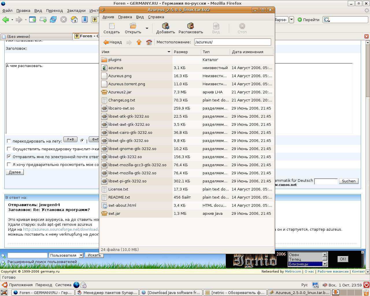This screenshot has height=296, width=370.
Task: Click Firefox home icon
Action: (74, 20)
